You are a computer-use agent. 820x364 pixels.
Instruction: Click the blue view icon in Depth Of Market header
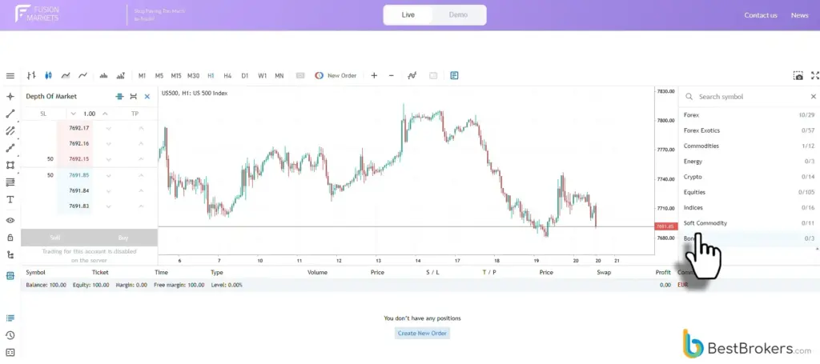120,97
